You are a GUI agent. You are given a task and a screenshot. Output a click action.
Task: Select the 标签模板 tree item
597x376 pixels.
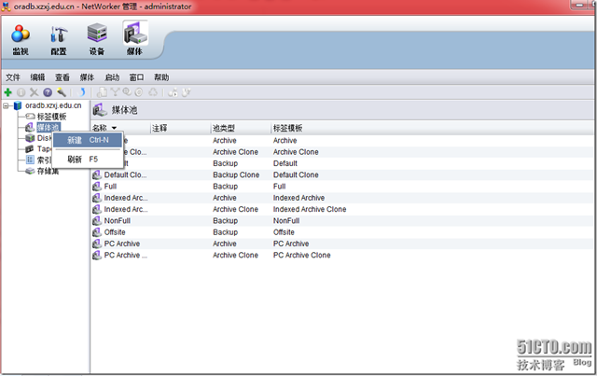(52, 117)
